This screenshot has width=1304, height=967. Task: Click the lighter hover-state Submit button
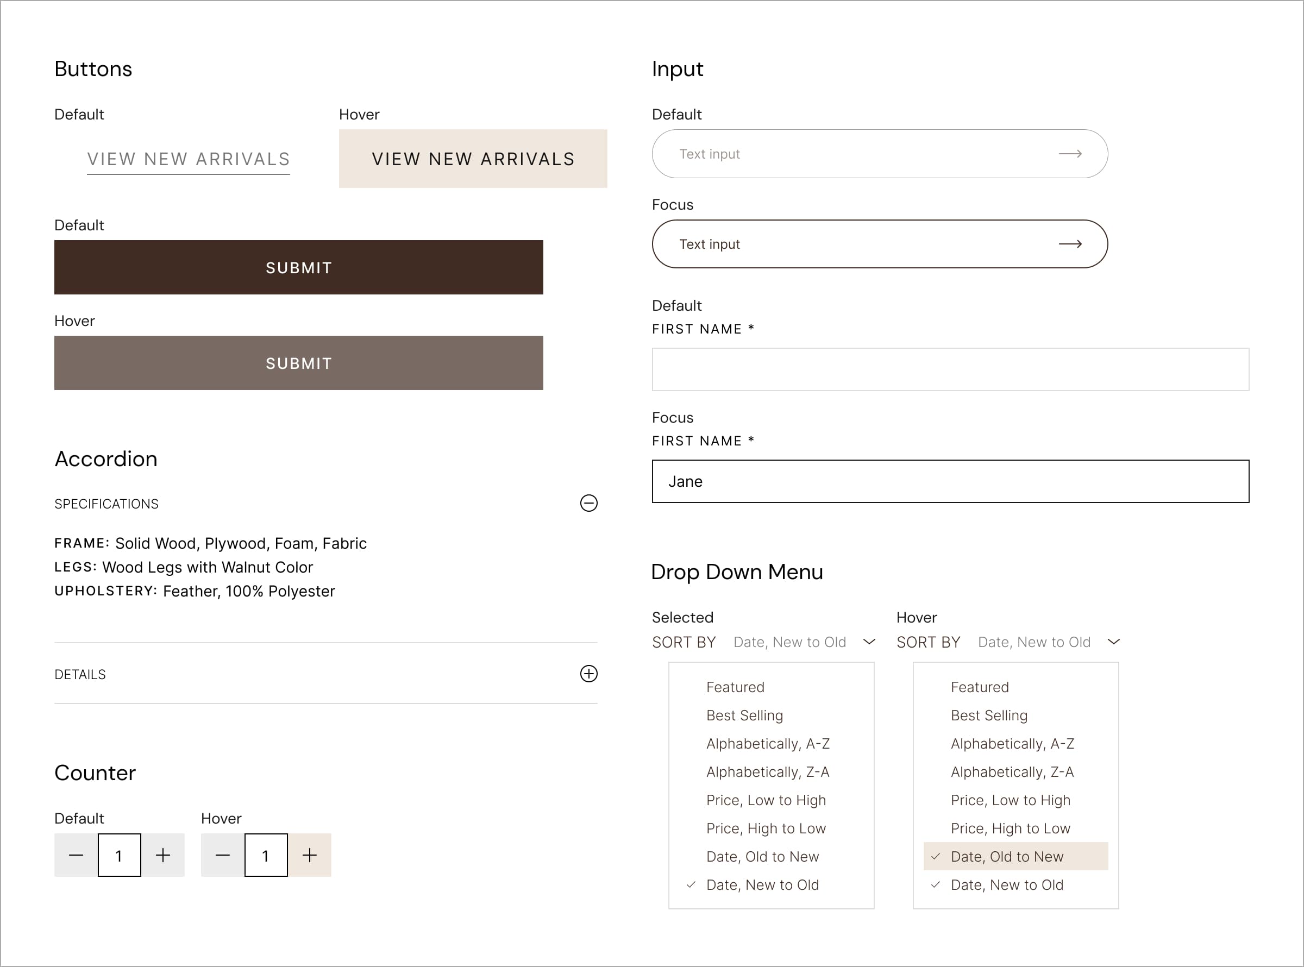coord(298,363)
